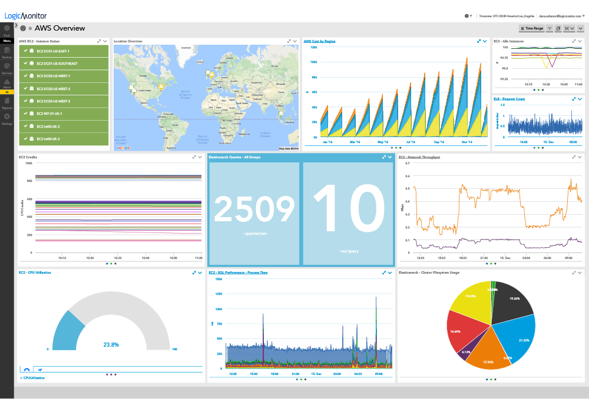Open the ELB Request Count link

(509, 99)
